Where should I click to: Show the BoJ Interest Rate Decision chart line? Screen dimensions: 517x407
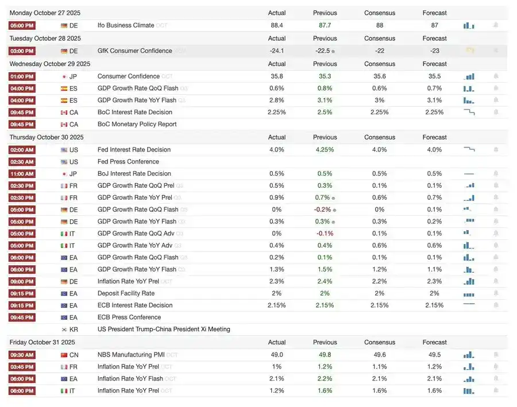click(469, 173)
